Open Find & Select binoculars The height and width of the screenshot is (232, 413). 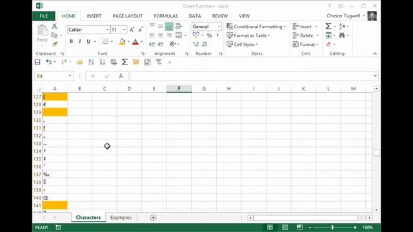coord(342,35)
